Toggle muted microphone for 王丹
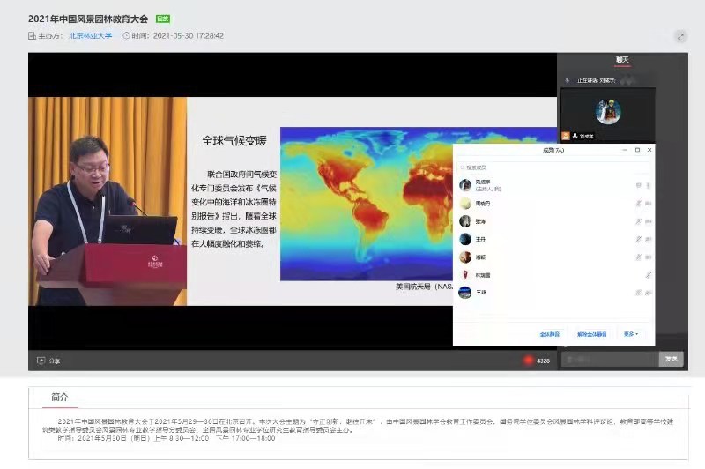 (638, 239)
